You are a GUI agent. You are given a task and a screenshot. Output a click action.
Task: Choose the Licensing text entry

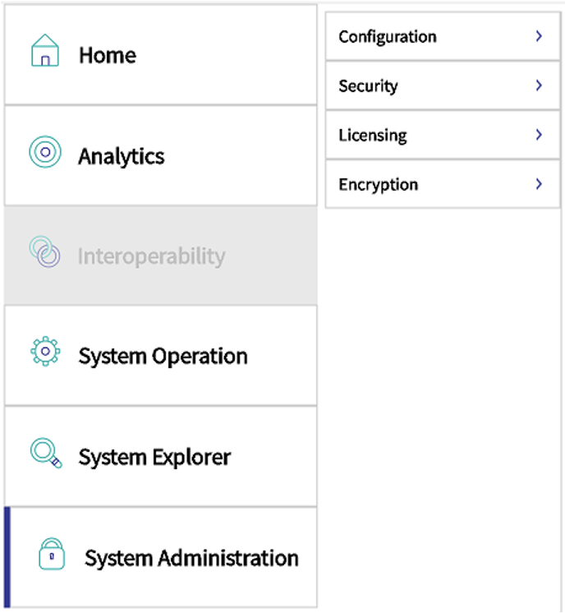372,136
